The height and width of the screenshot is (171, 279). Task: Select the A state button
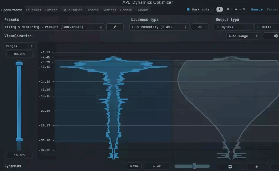click(x=219, y=9)
